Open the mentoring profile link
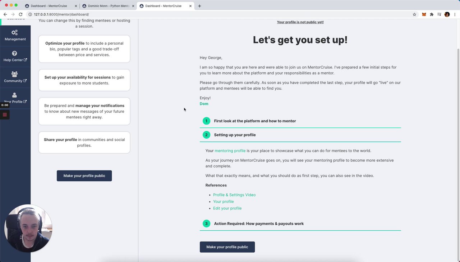 (x=230, y=151)
